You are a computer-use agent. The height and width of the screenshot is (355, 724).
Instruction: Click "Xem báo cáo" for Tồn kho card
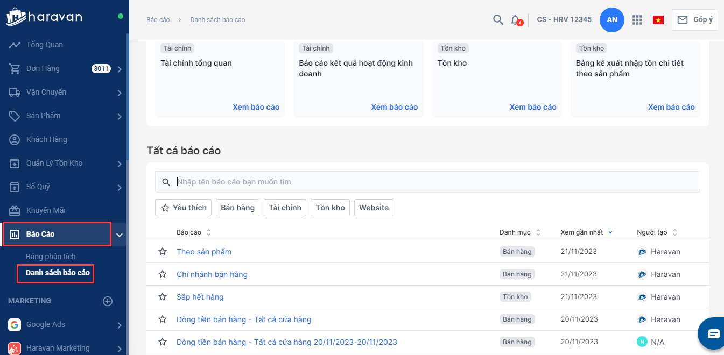(533, 107)
